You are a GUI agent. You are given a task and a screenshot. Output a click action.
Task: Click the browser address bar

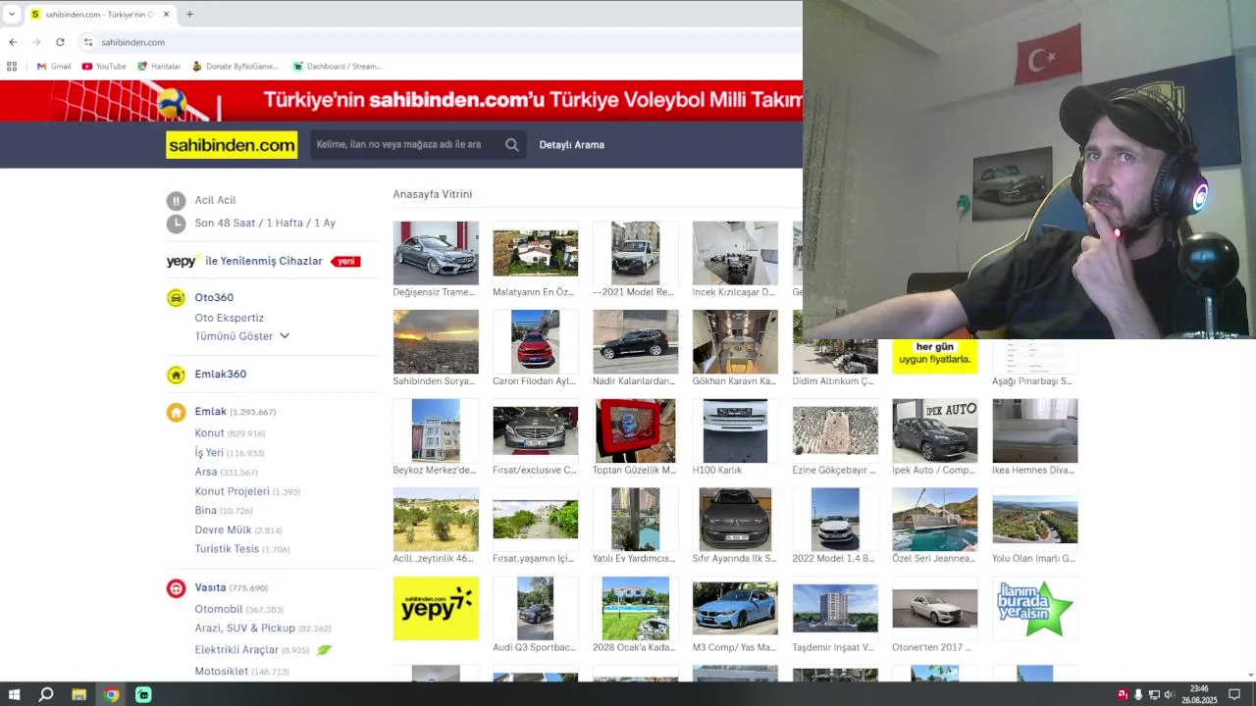442,42
